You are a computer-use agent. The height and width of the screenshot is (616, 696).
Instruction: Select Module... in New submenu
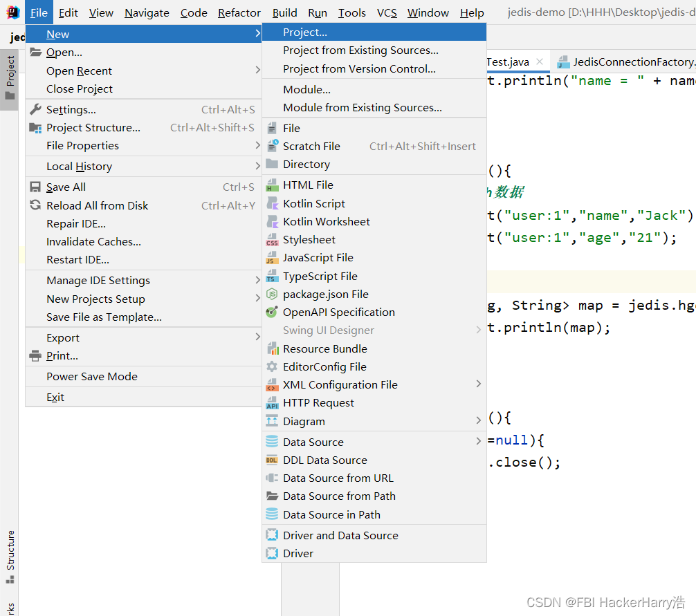click(x=374, y=90)
